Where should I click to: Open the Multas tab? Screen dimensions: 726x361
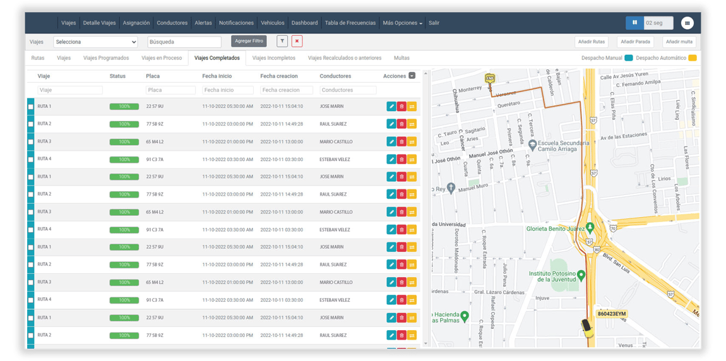402,58
